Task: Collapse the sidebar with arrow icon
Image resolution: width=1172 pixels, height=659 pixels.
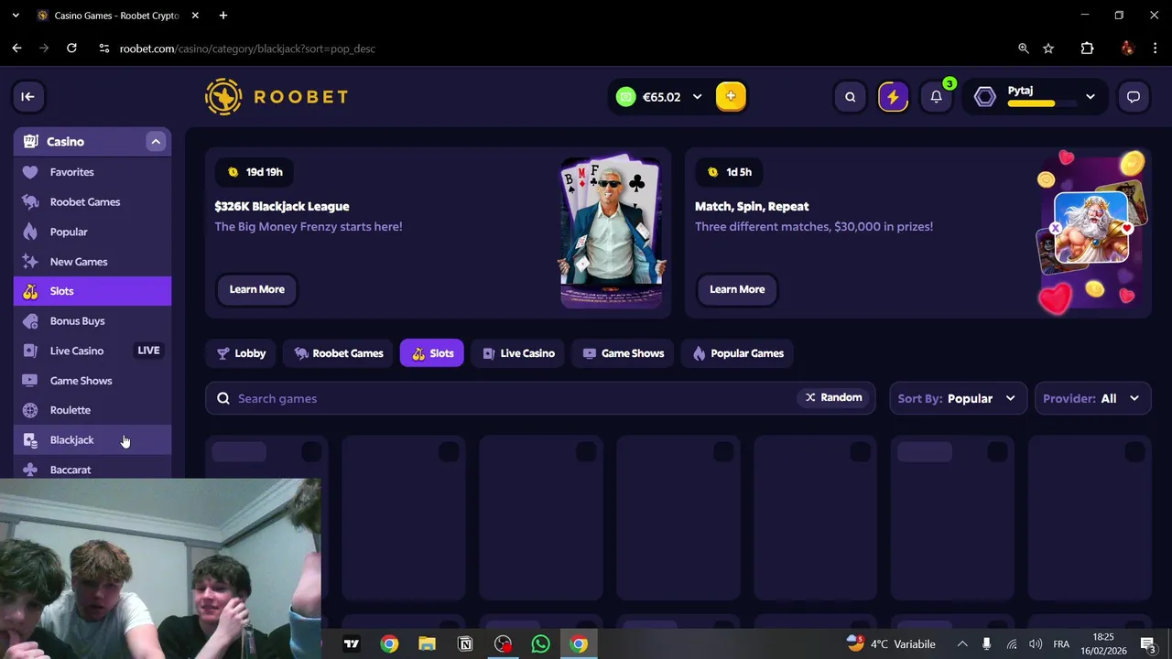Action: pyautogui.click(x=27, y=96)
